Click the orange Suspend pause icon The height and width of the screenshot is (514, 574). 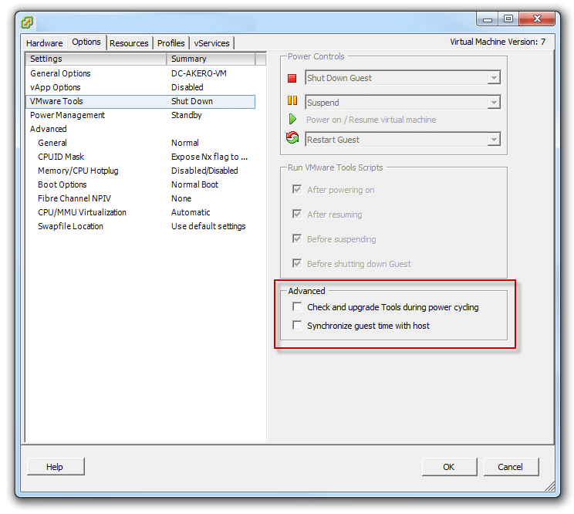292,100
